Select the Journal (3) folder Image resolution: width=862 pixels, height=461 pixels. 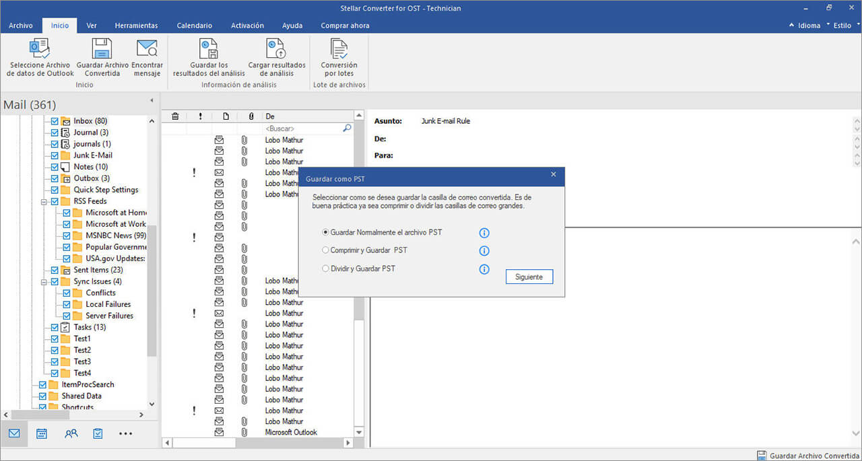pos(91,133)
